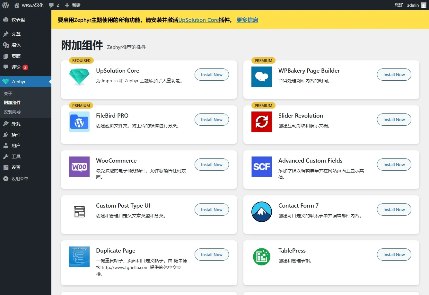This screenshot has width=429, height=295.
Task: Install WPBakery Page Builder
Action: tap(394, 75)
